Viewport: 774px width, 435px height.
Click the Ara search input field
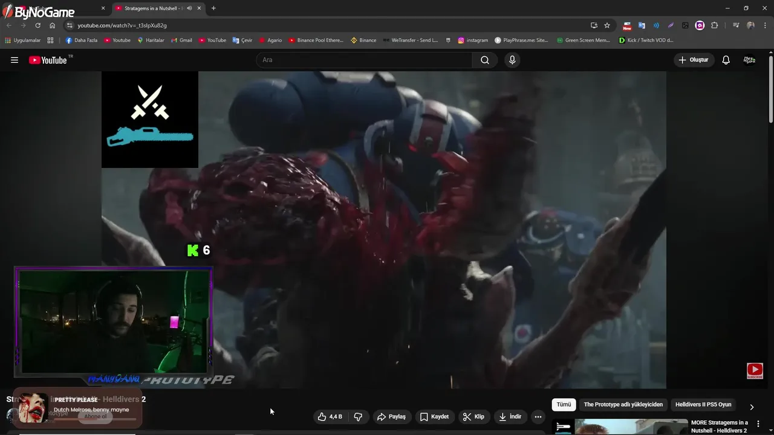point(364,60)
